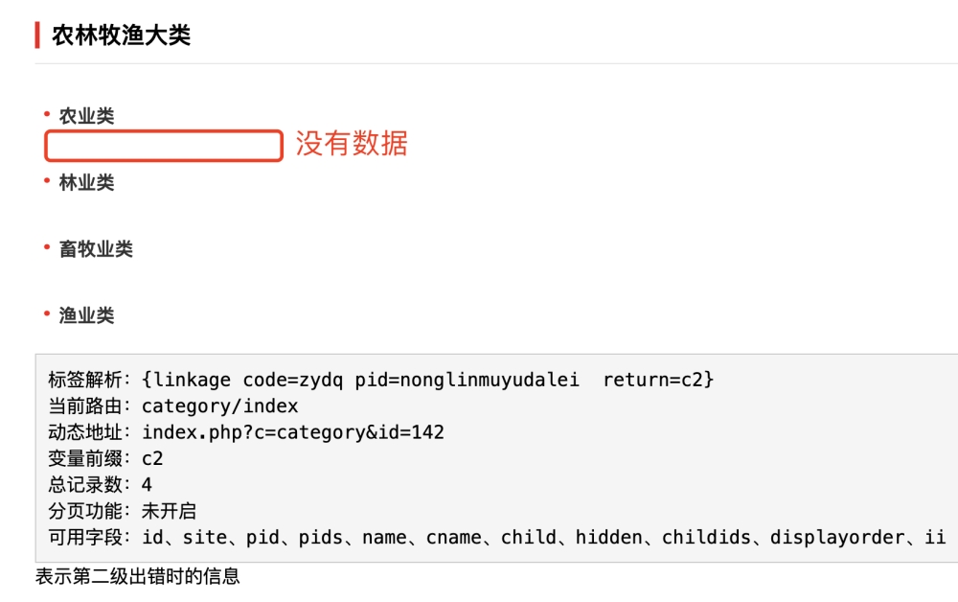Click the red 没有数据 annotation text

(x=352, y=144)
